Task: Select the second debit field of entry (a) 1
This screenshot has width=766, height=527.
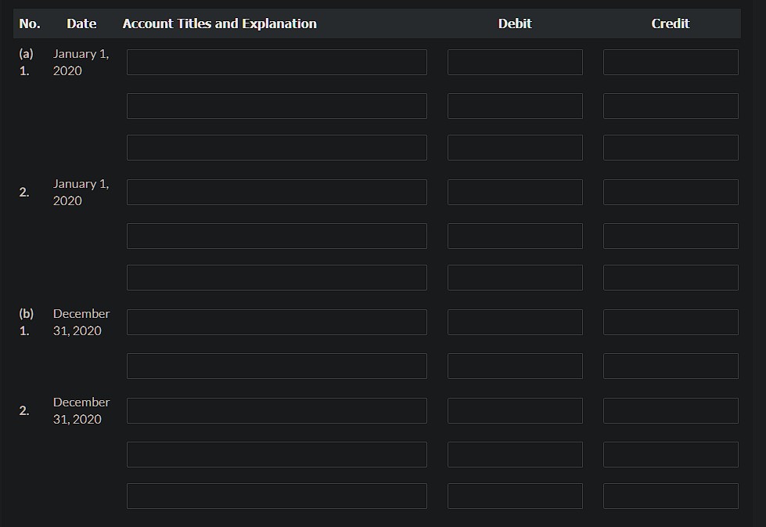Action: click(x=515, y=106)
